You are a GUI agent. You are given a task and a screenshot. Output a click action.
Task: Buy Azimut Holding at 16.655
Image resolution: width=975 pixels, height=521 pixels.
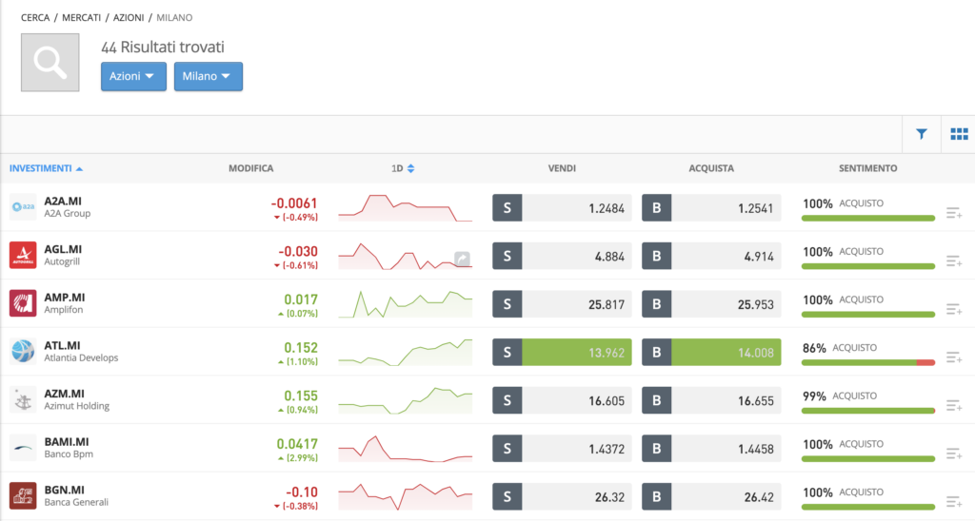click(711, 400)
